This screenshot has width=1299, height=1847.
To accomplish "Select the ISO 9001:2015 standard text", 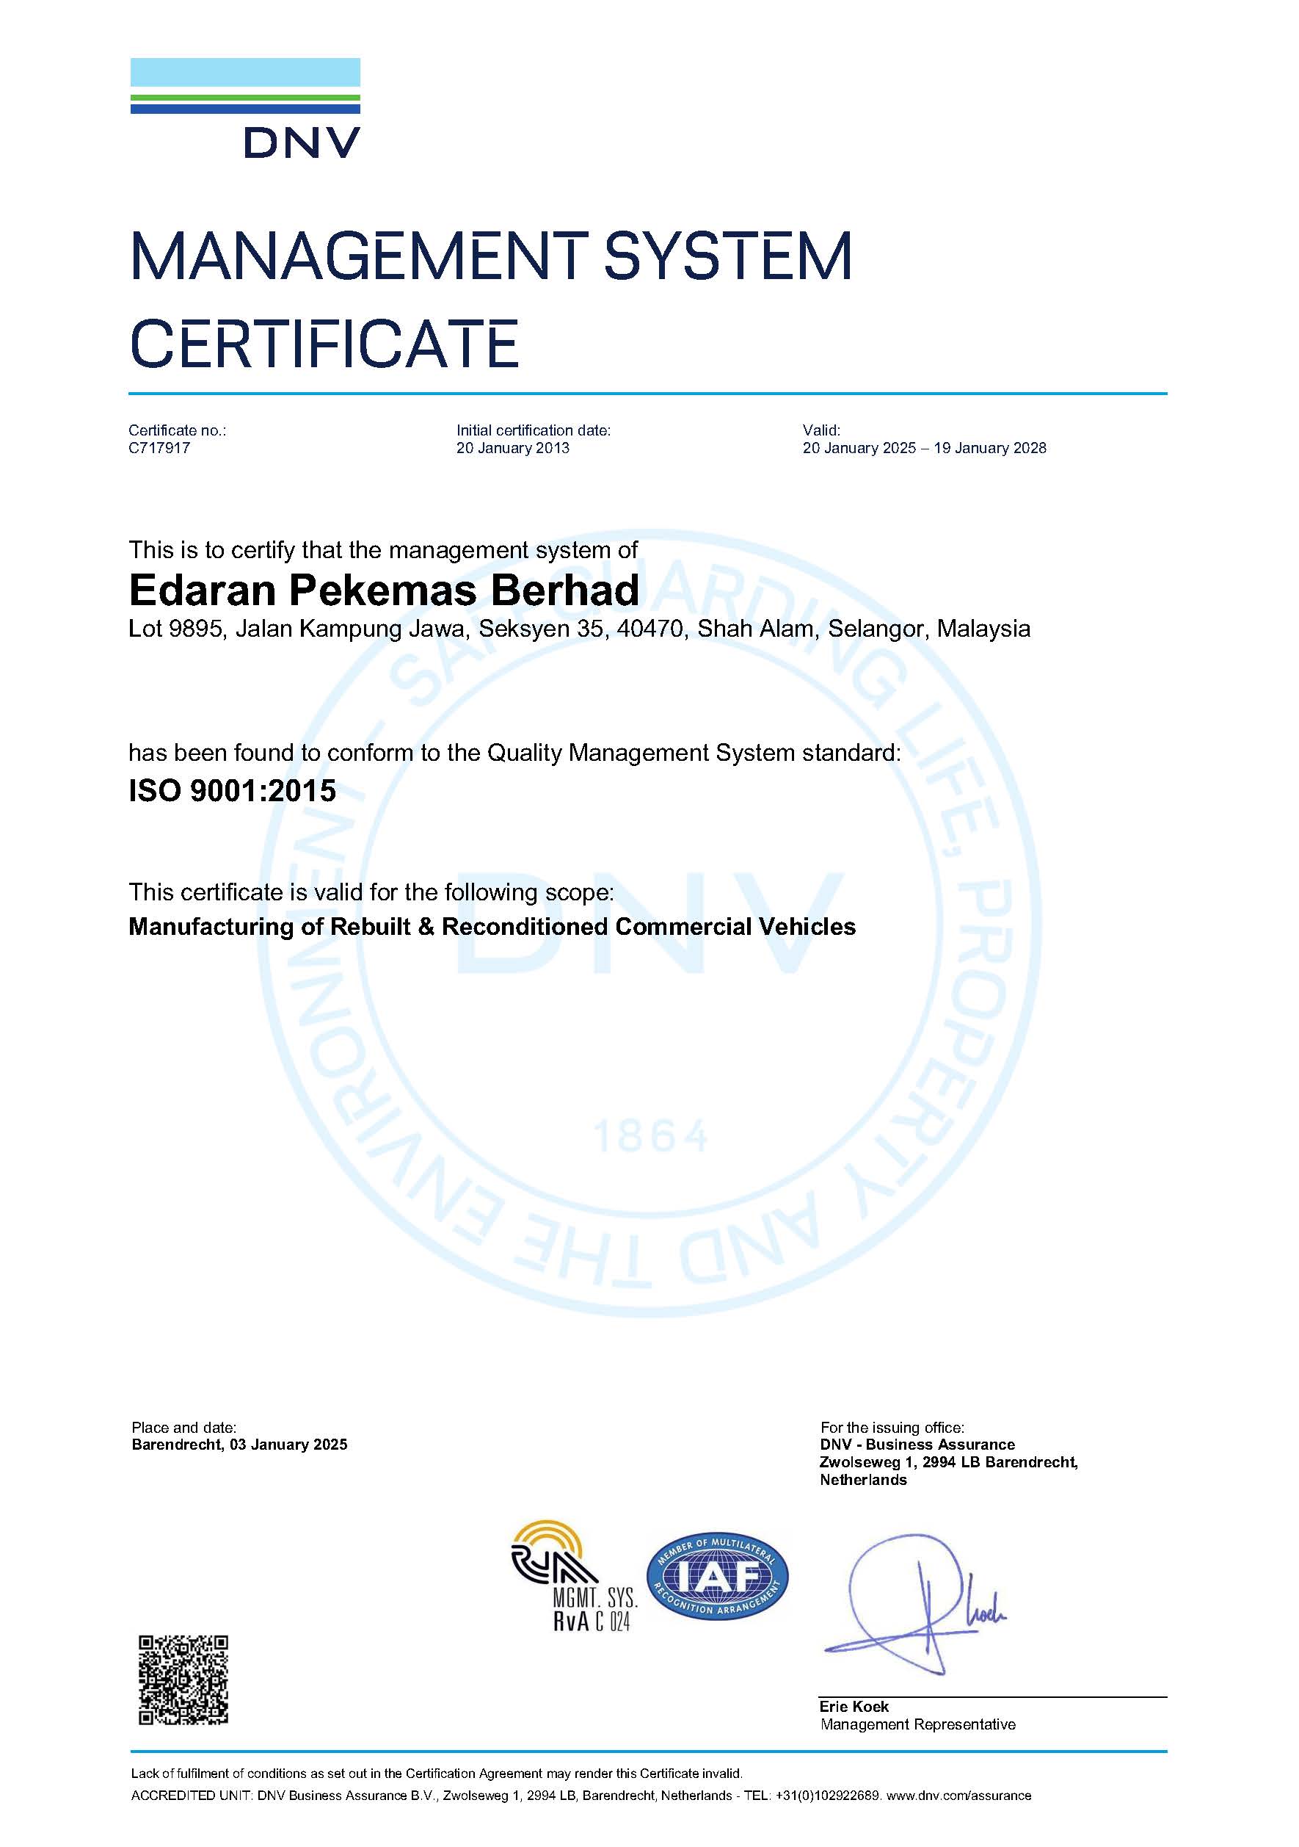I will tap(233, 791).
